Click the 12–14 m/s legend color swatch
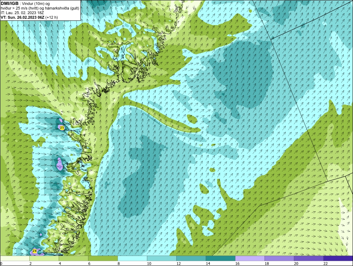The height and width of the screenshot is (266, 353). (191, 258)
